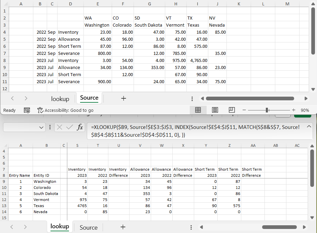Screen dimensions: 317x233
Task: Add a new sheet with the plus button
Action: pos(123,227)
